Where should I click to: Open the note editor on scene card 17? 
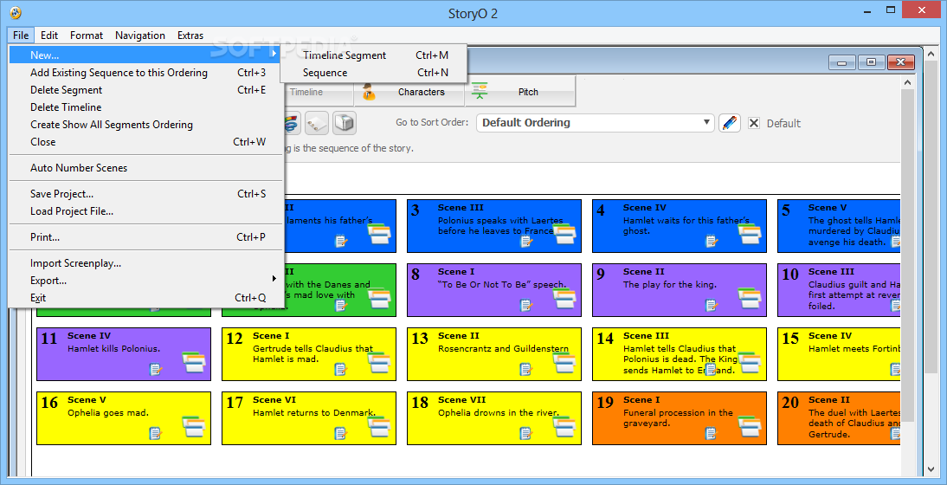341,434
